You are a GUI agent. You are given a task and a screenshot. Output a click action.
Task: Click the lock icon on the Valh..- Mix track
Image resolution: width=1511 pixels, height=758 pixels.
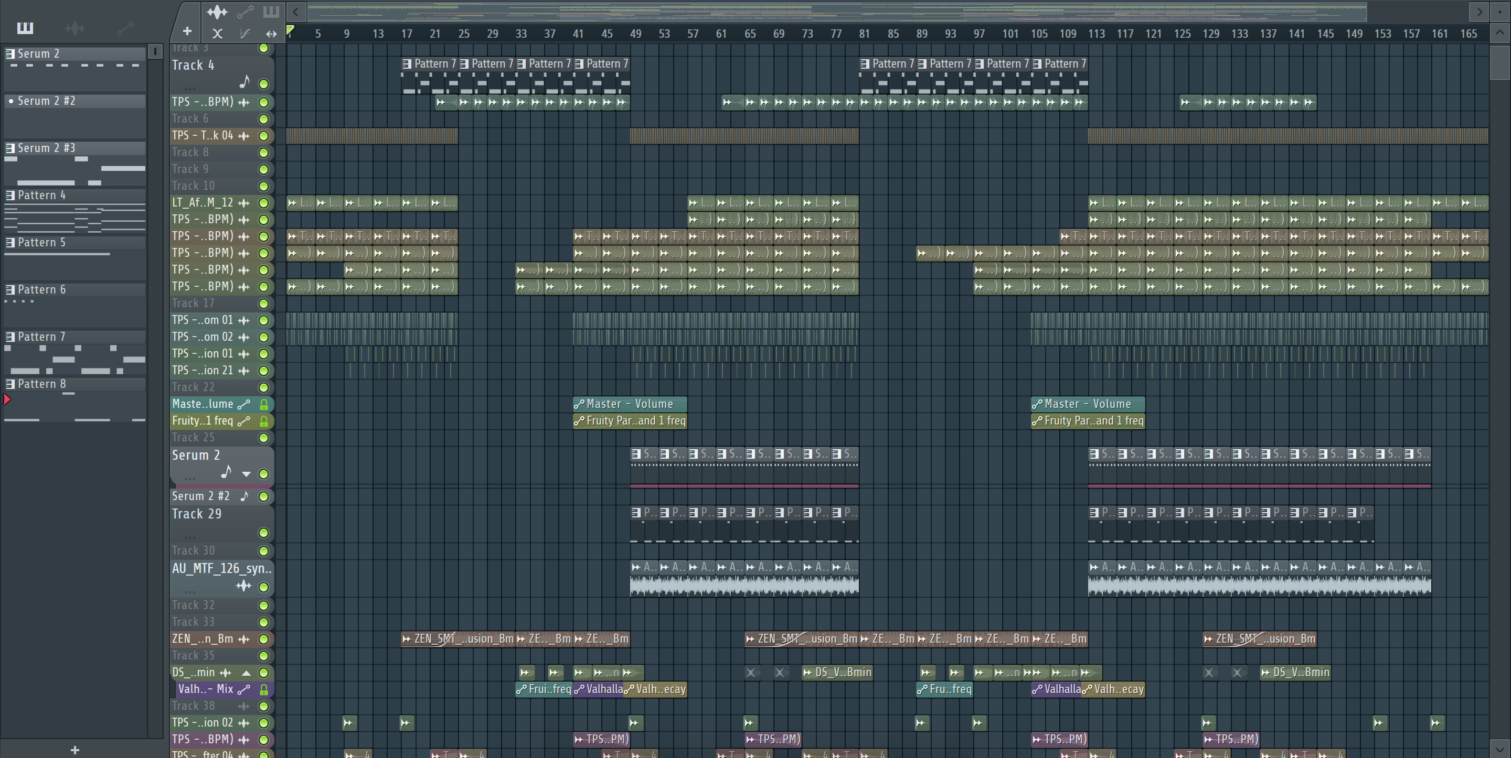coord(264,689)
